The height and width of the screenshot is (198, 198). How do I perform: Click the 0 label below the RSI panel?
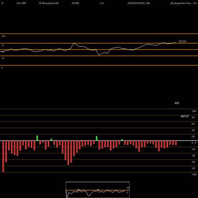tap(2, 68)
